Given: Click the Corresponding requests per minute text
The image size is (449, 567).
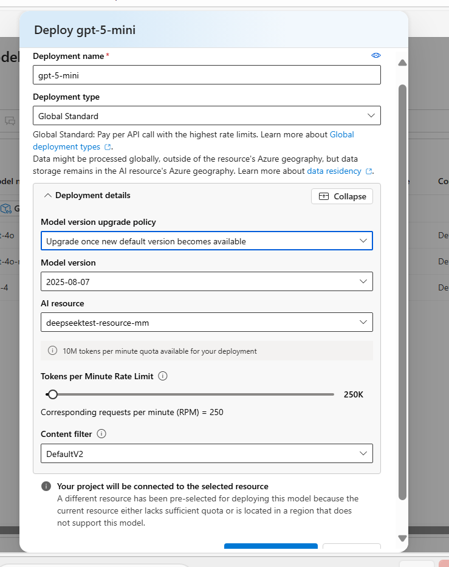Looking at the screenshot, I should pos(132,412).
